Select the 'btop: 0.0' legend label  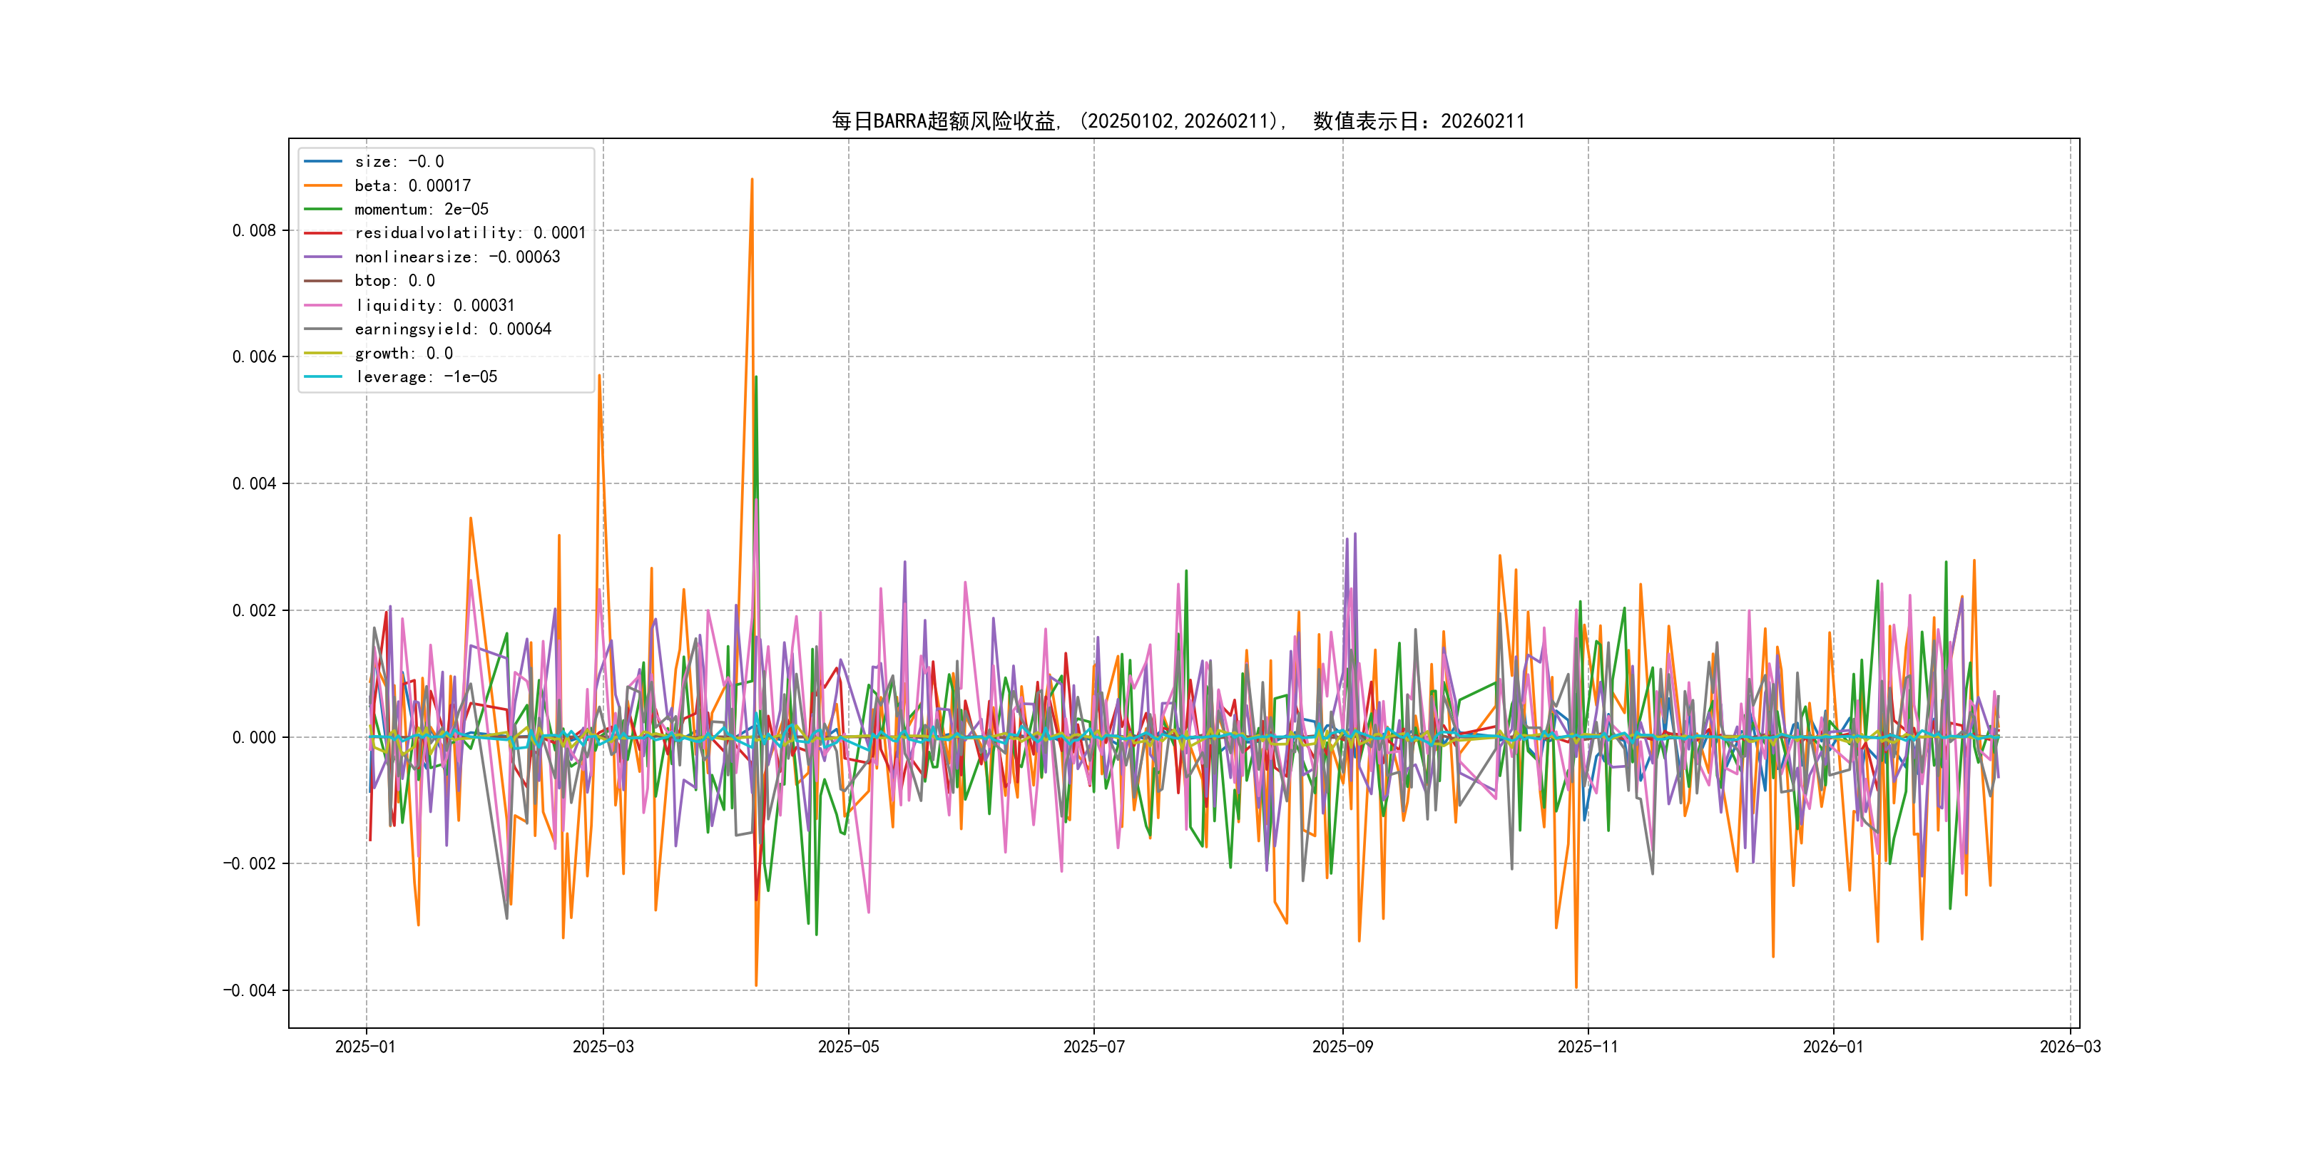tap(394, 281)
